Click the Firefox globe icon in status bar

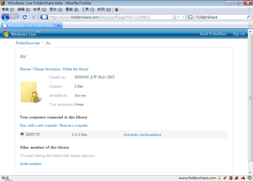[x=231, y=178]
